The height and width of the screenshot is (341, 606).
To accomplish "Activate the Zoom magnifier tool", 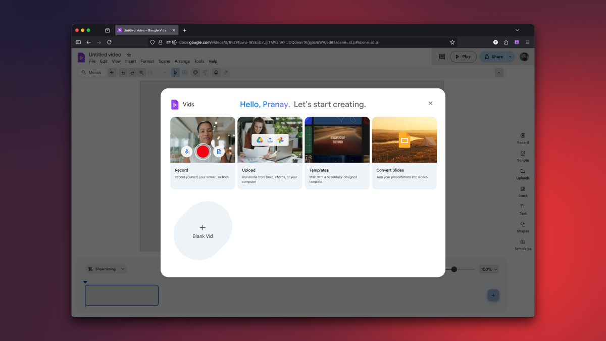I will coord(142,72).
